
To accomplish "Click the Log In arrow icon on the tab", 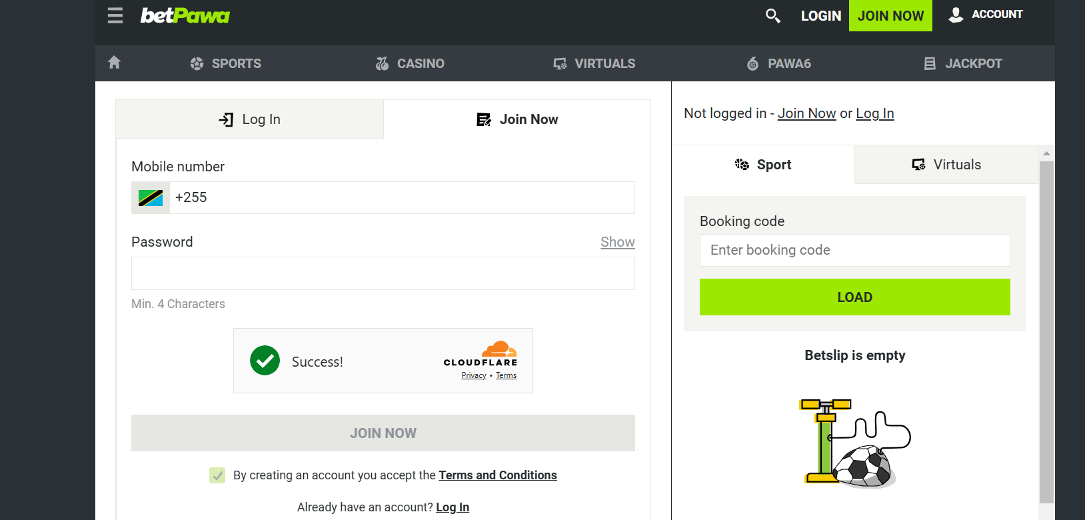I will (x=226, y=119).
